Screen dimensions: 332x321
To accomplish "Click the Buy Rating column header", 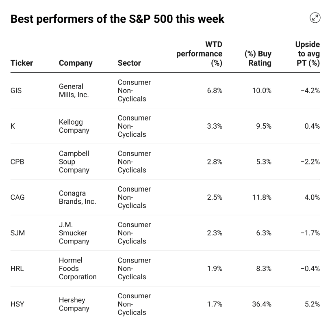I will pyautogui.click(x=258, y=58).
